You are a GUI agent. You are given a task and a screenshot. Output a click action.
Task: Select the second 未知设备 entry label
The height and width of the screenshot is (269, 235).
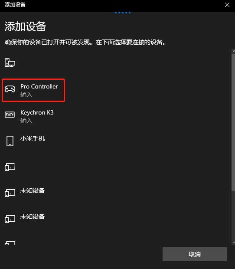click(33, 217)
